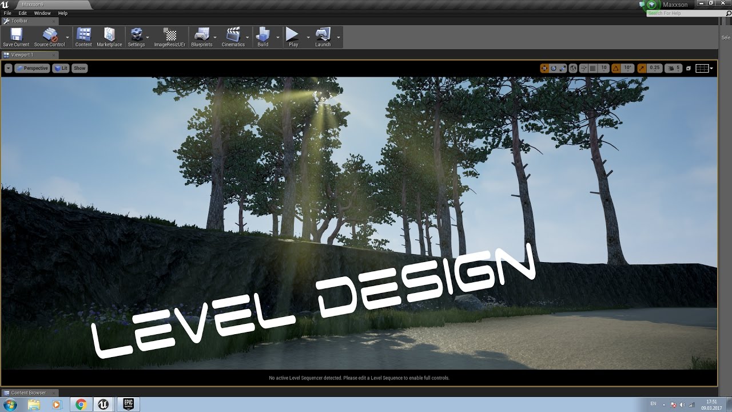
Task: Open the Window menu
Action: click(x=42, y=13)
